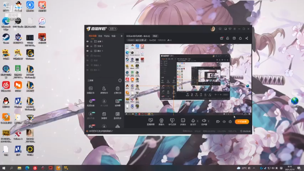Open the user avatar profile
Viewport: 304px width, 171px height.
(x=213, y=29)
